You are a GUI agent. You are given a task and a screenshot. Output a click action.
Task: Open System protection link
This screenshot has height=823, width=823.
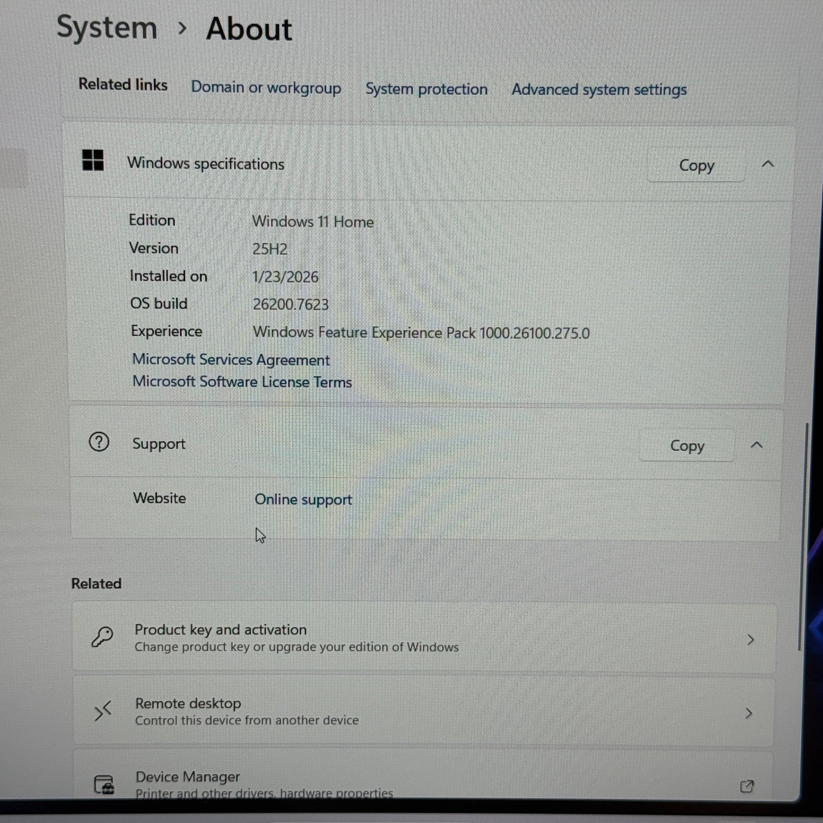point(426,89)
